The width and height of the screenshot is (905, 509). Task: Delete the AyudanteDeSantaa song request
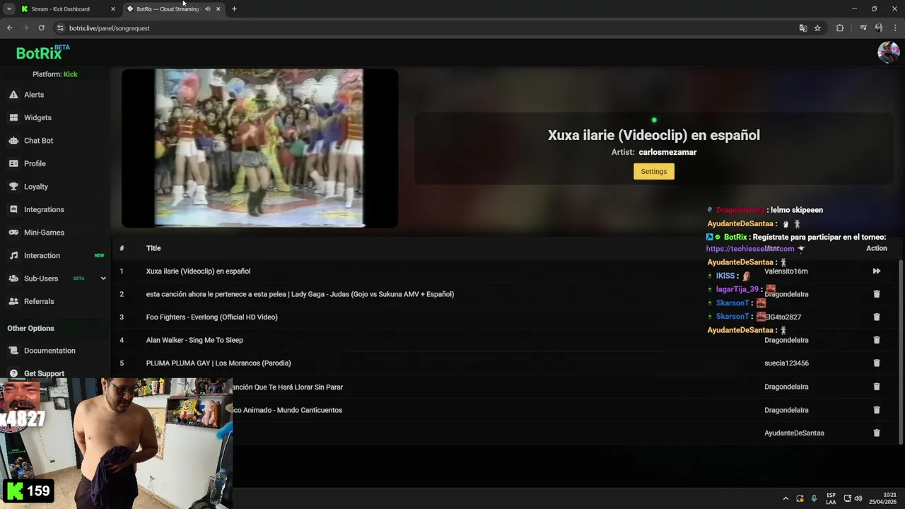tap(877, 433)
